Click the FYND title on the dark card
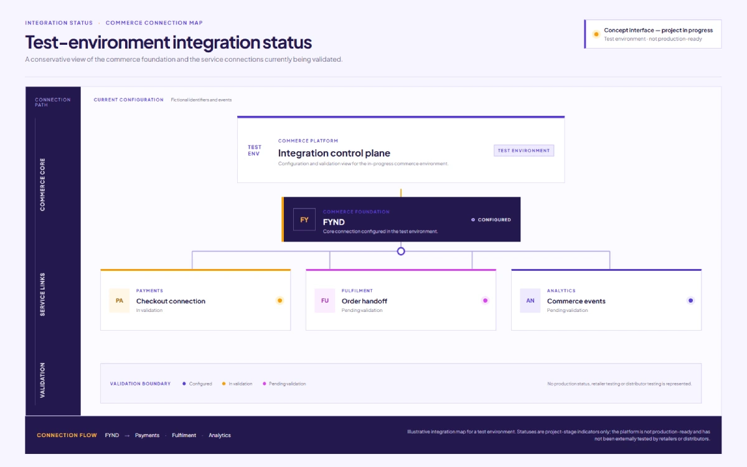The image size is (747, 467). click(334, 222)
